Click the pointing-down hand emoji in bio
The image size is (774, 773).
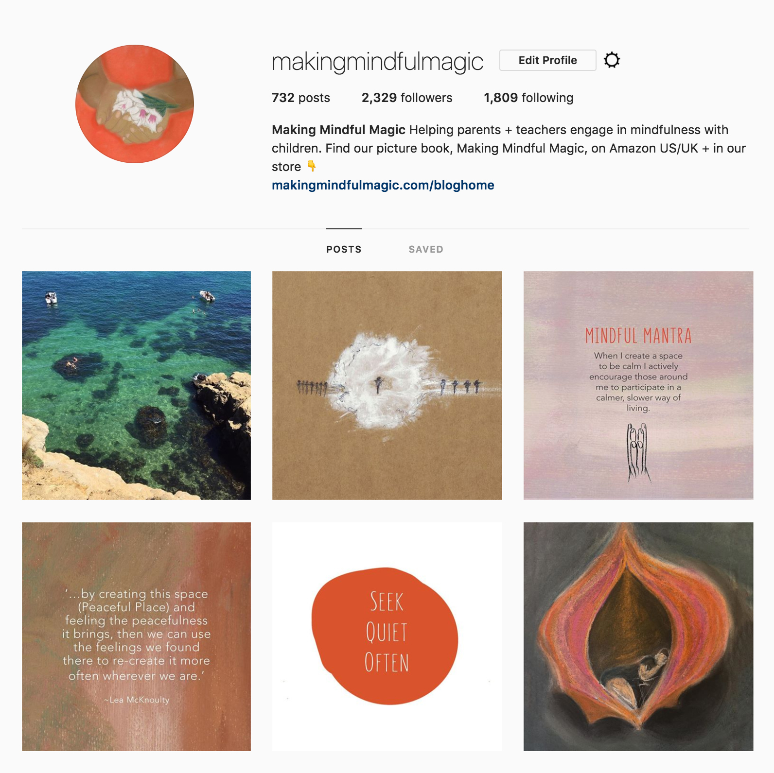(x=312, y=166)
